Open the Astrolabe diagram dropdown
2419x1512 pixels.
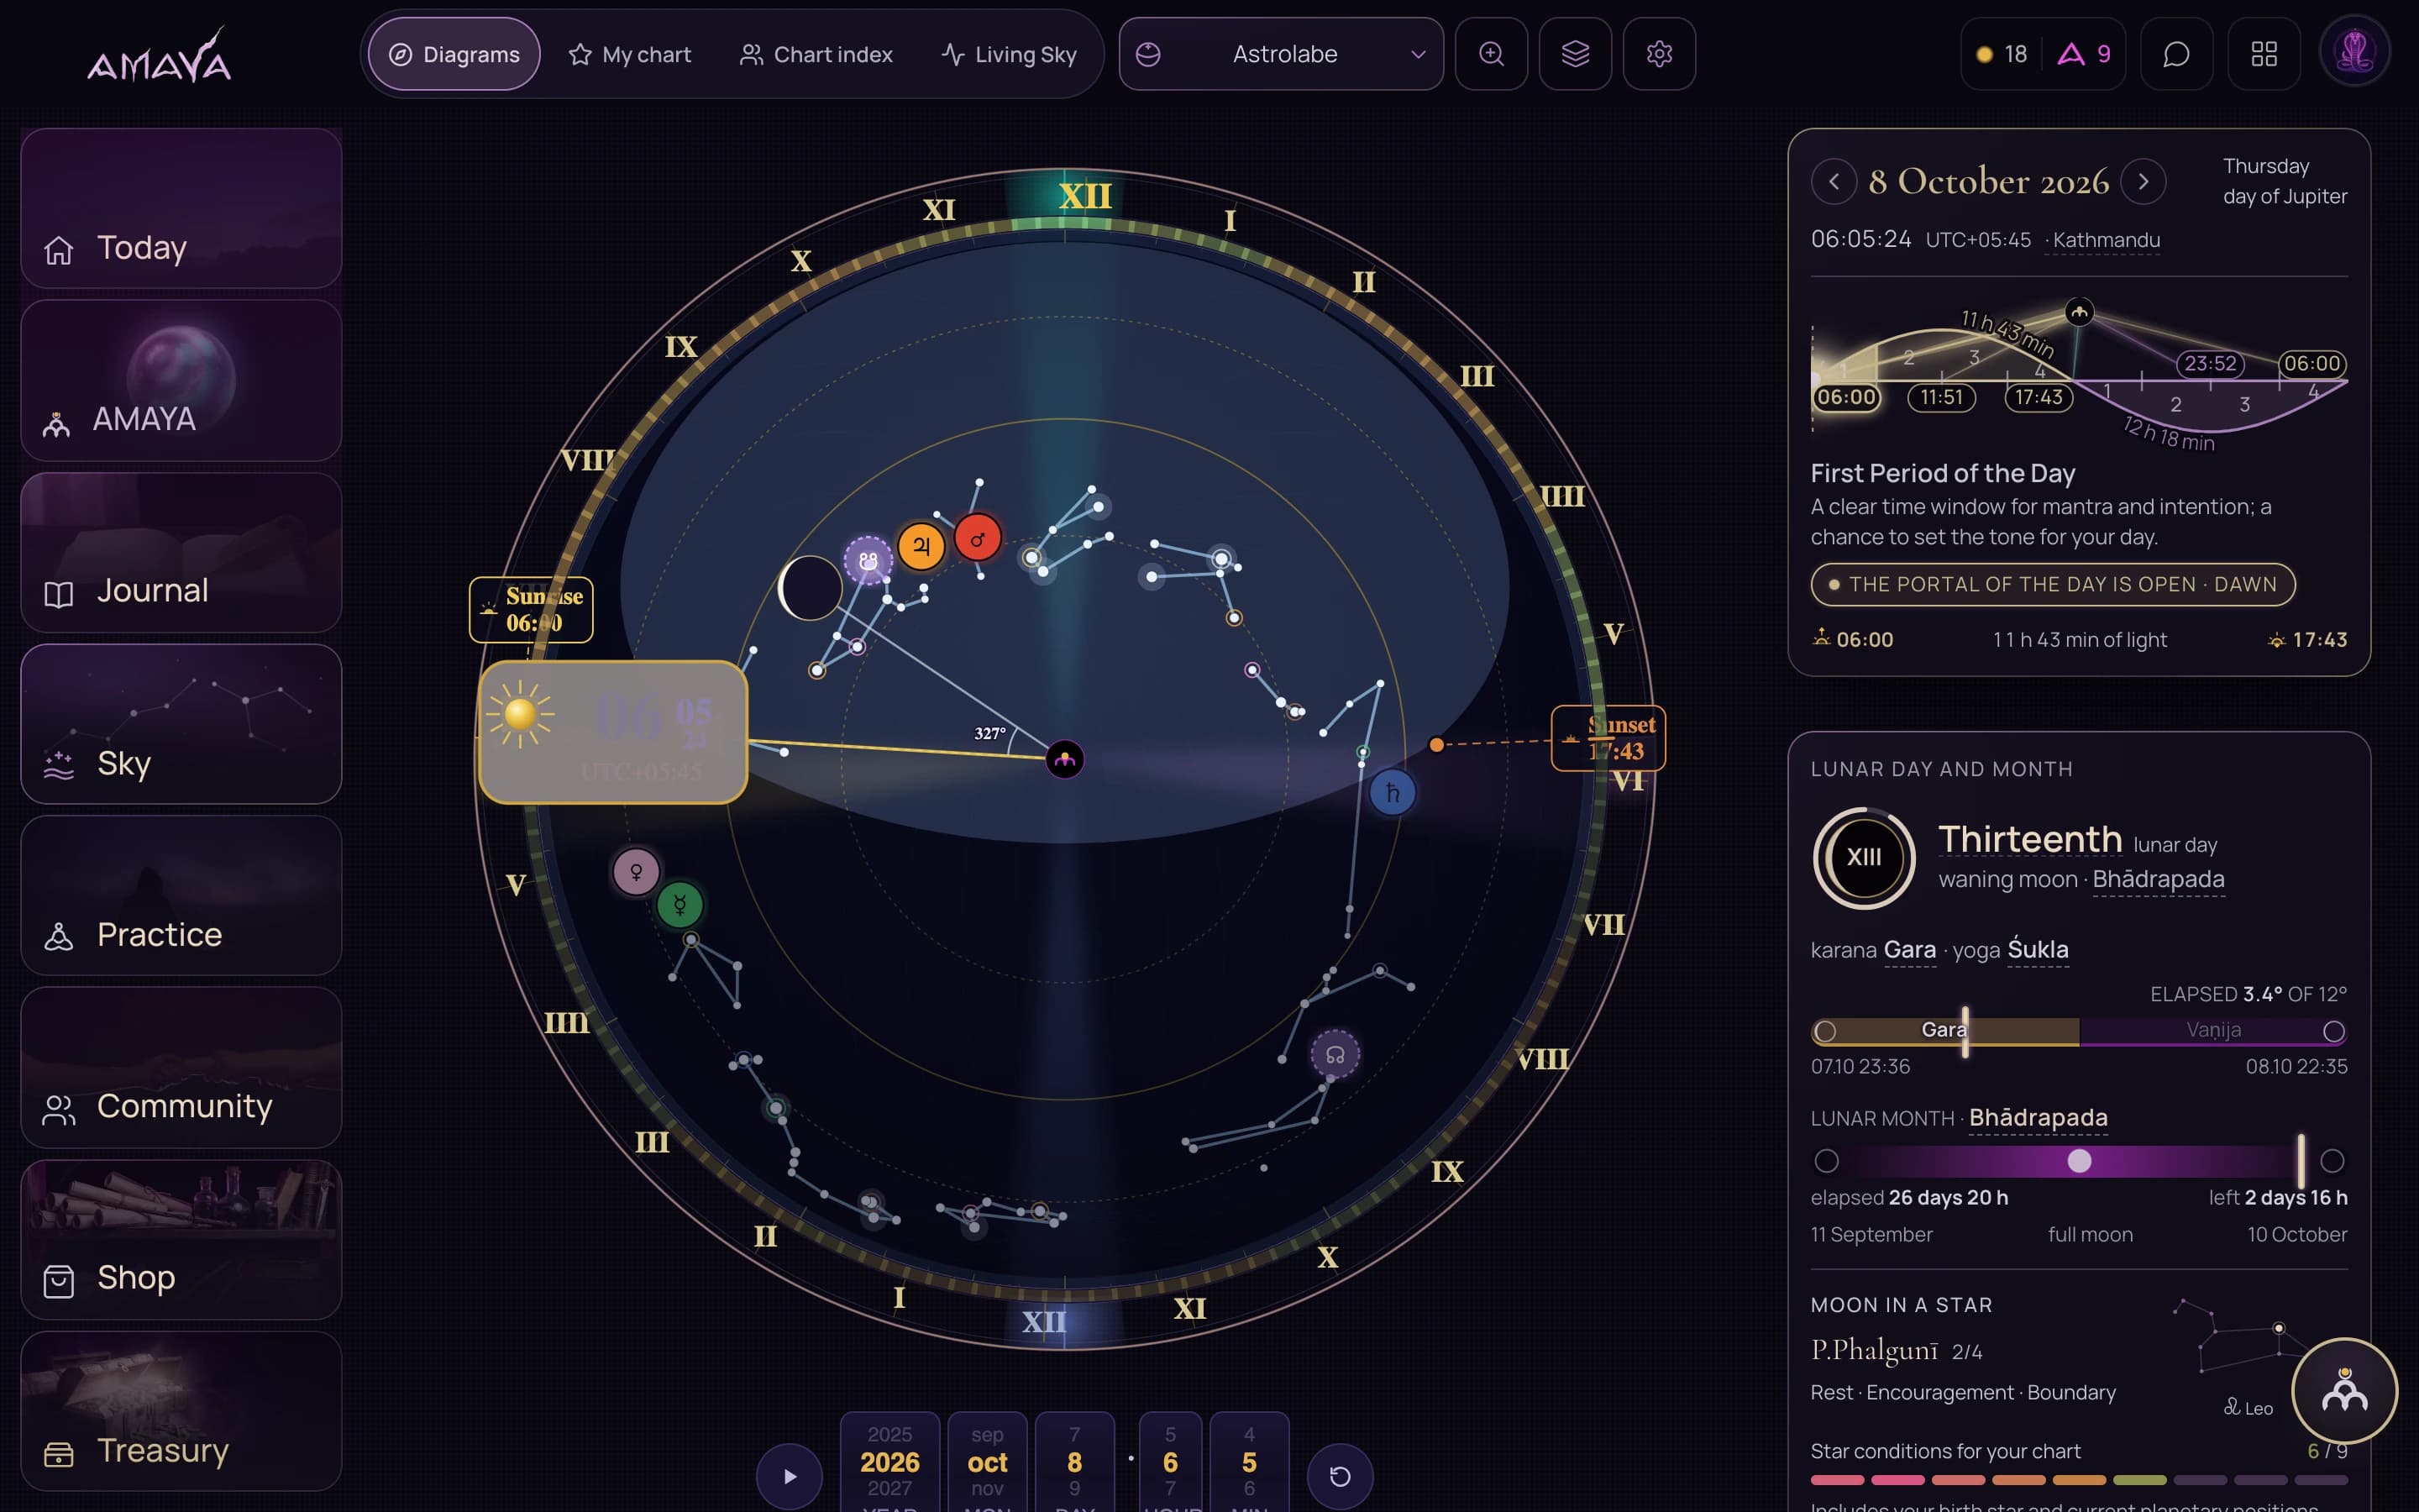[1280, 54]
